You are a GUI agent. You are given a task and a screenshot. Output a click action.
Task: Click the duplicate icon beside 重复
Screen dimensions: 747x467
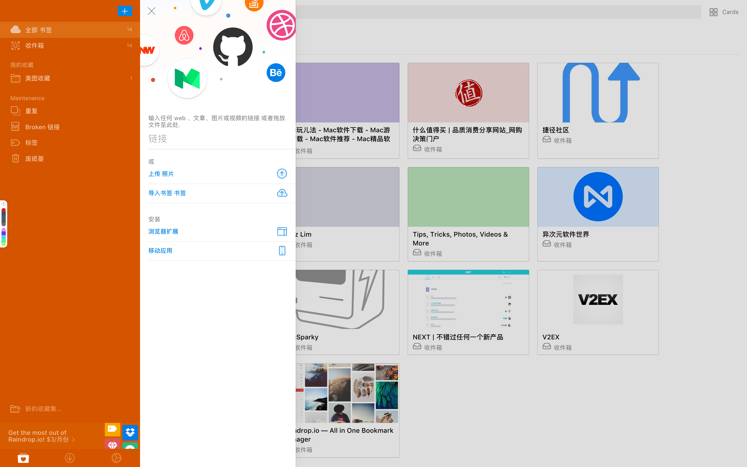16,111
